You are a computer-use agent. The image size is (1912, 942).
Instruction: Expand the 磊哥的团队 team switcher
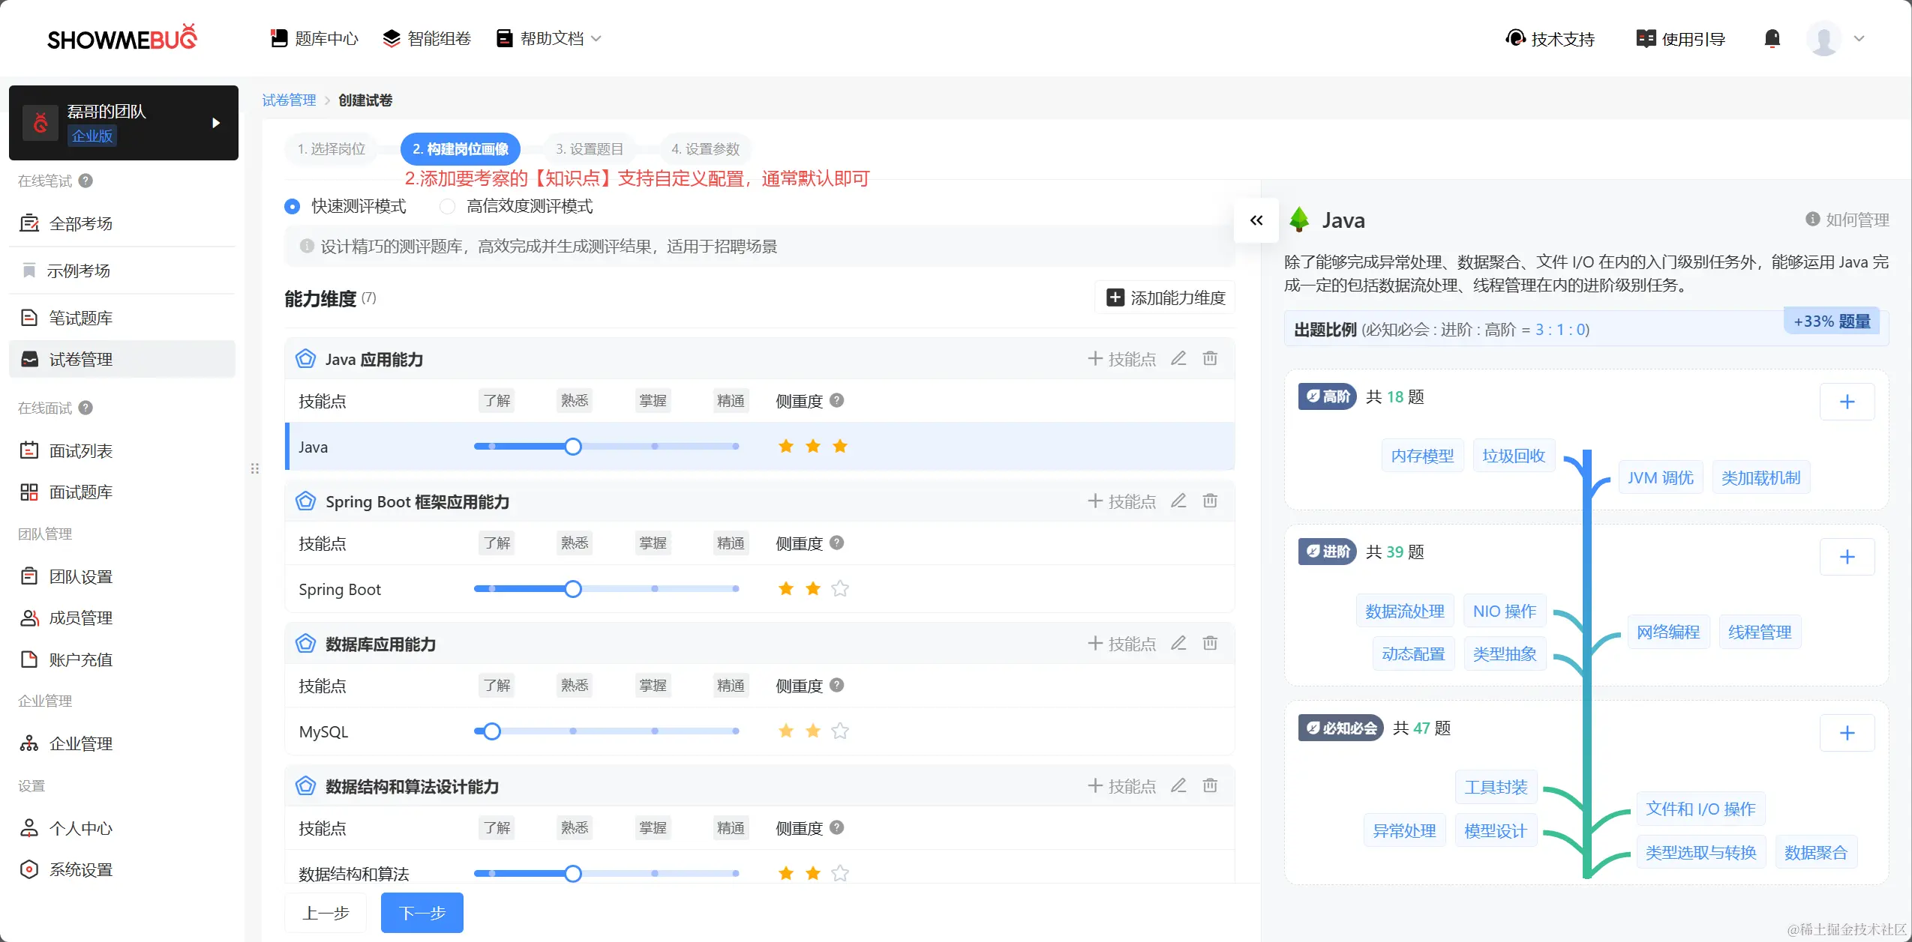[x=216, y=123]
